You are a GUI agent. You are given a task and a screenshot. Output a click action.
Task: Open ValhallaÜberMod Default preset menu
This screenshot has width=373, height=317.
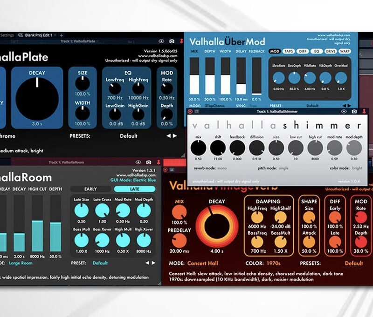pyautogui.click(x=312, y=106)
